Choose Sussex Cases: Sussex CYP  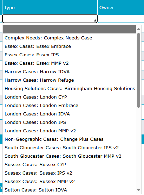[70, 165]
